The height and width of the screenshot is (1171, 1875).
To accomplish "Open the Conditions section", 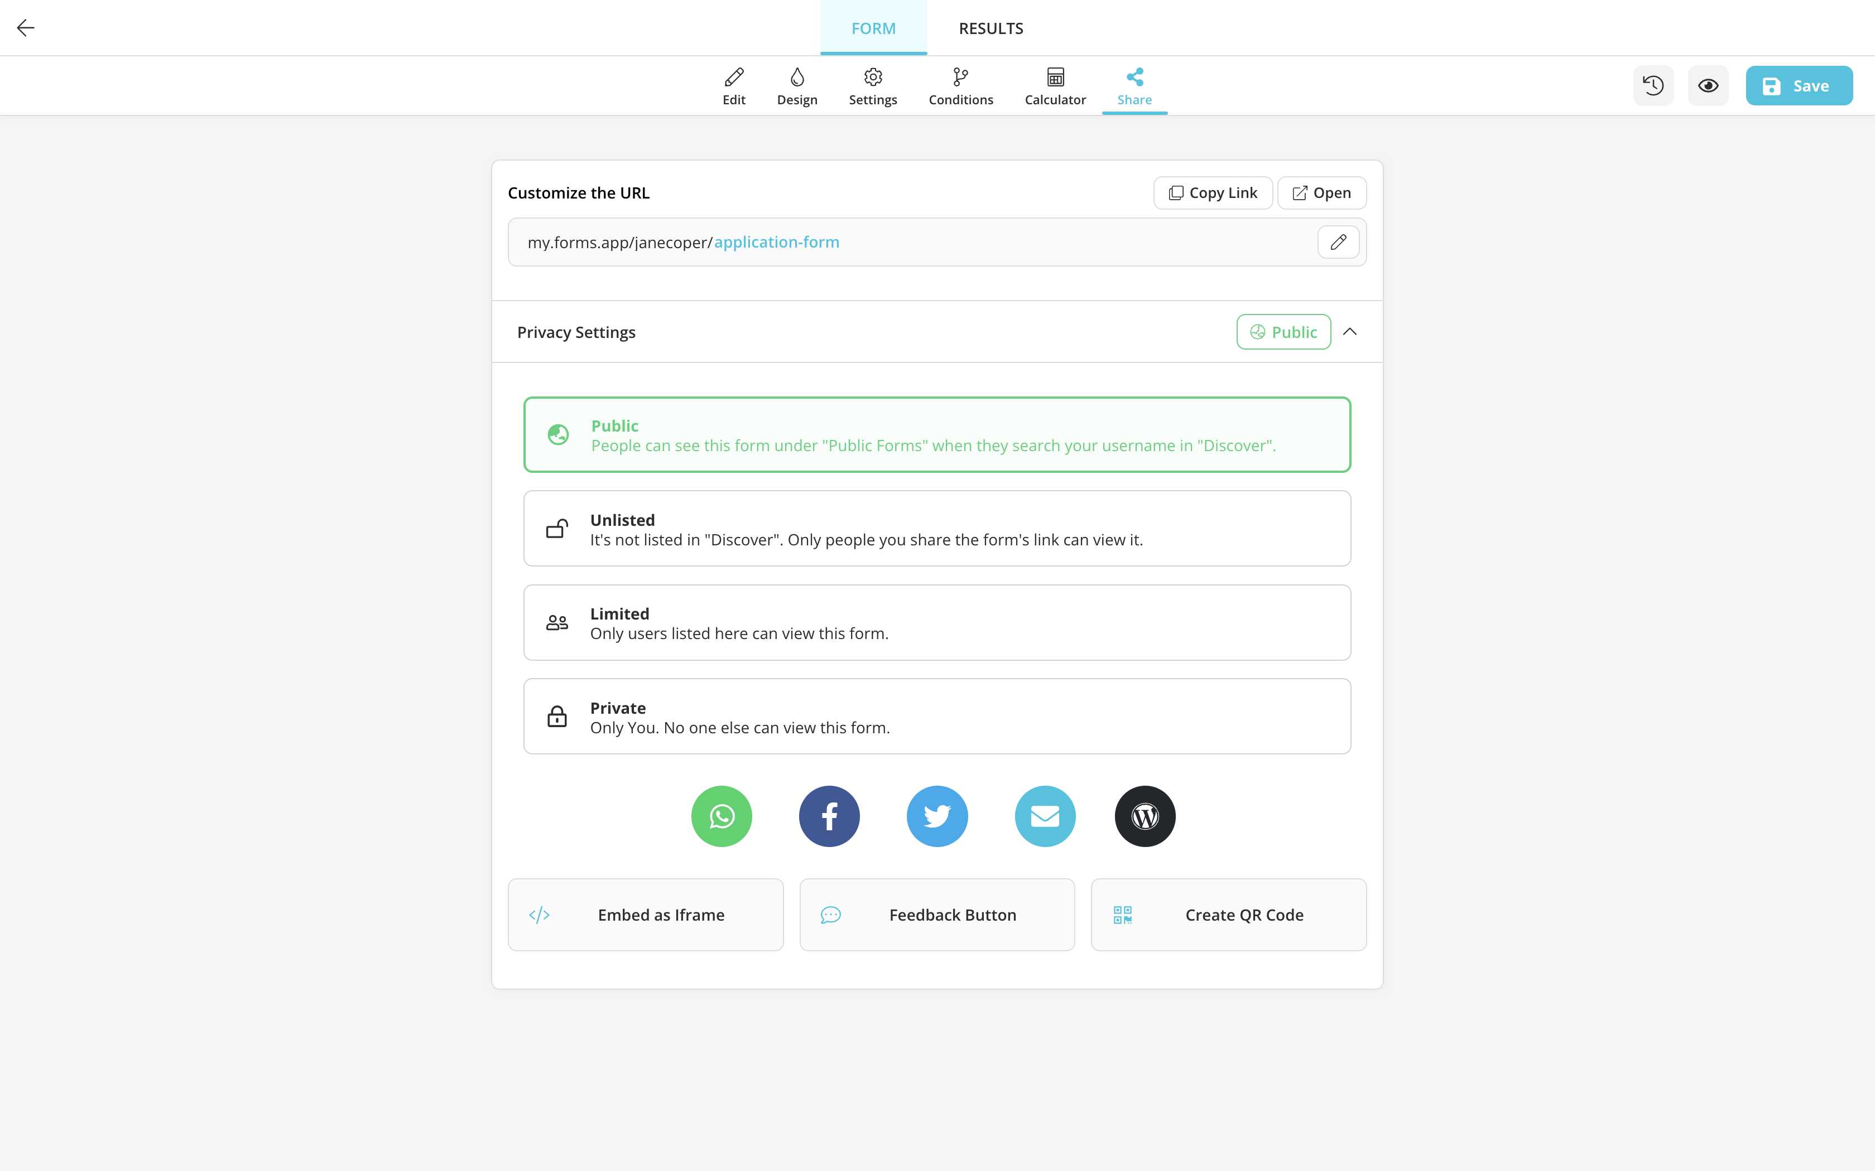I will coord(961,86).
